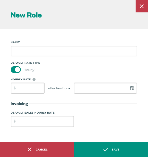
Task: Click into the Hourly Rate amount field
Action: coord(28,88)
